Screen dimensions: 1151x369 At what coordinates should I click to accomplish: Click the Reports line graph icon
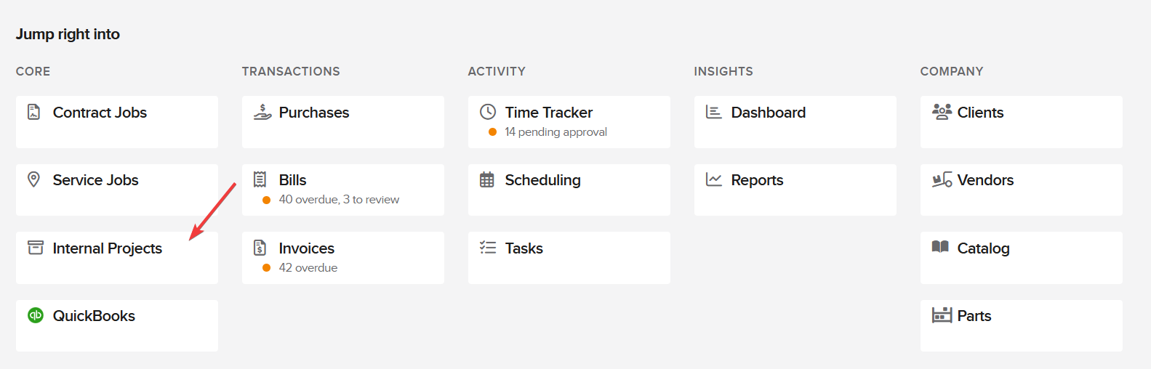(713, 179)
